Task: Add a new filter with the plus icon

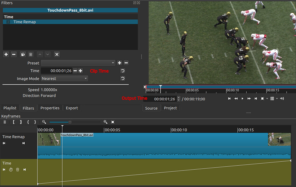Action: click(x=6, y=54)
